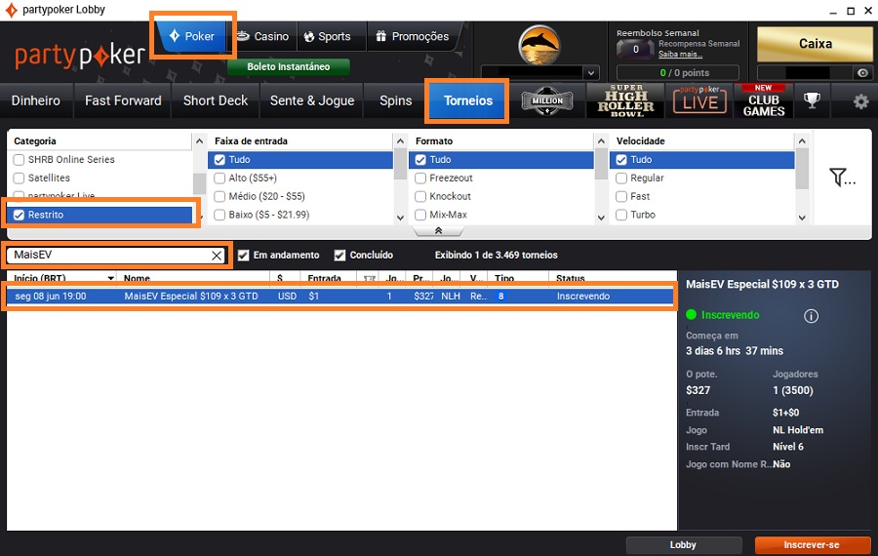
Task: Check Médio ($20 - $55) buy-in range
Action: [x=219, y=196]
